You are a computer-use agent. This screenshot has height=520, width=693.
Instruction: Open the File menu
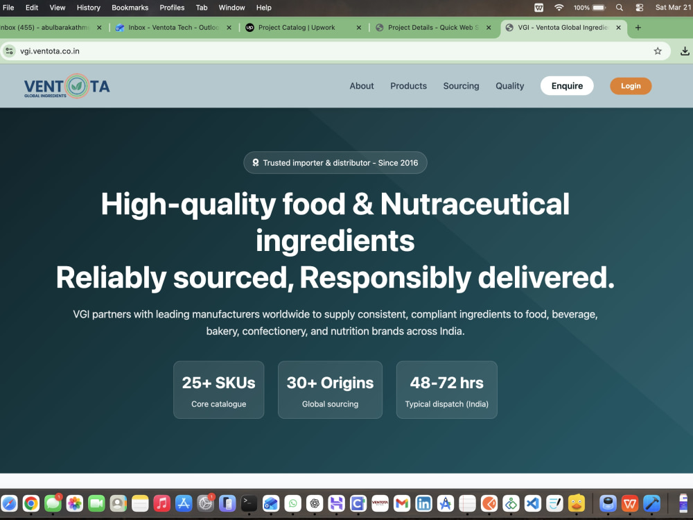tap(8, 8)
